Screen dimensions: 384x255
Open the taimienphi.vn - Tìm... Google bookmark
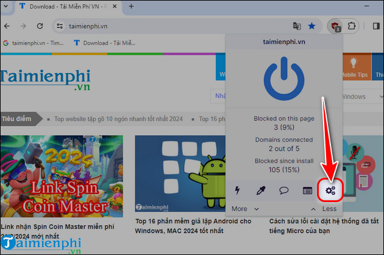pyautogui.click(x=34, y=43)
